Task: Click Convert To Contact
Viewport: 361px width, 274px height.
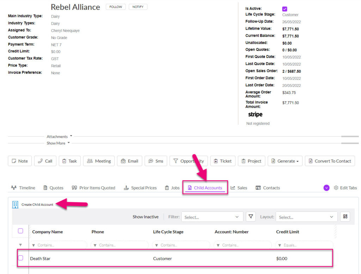Action: pos(330,161)
